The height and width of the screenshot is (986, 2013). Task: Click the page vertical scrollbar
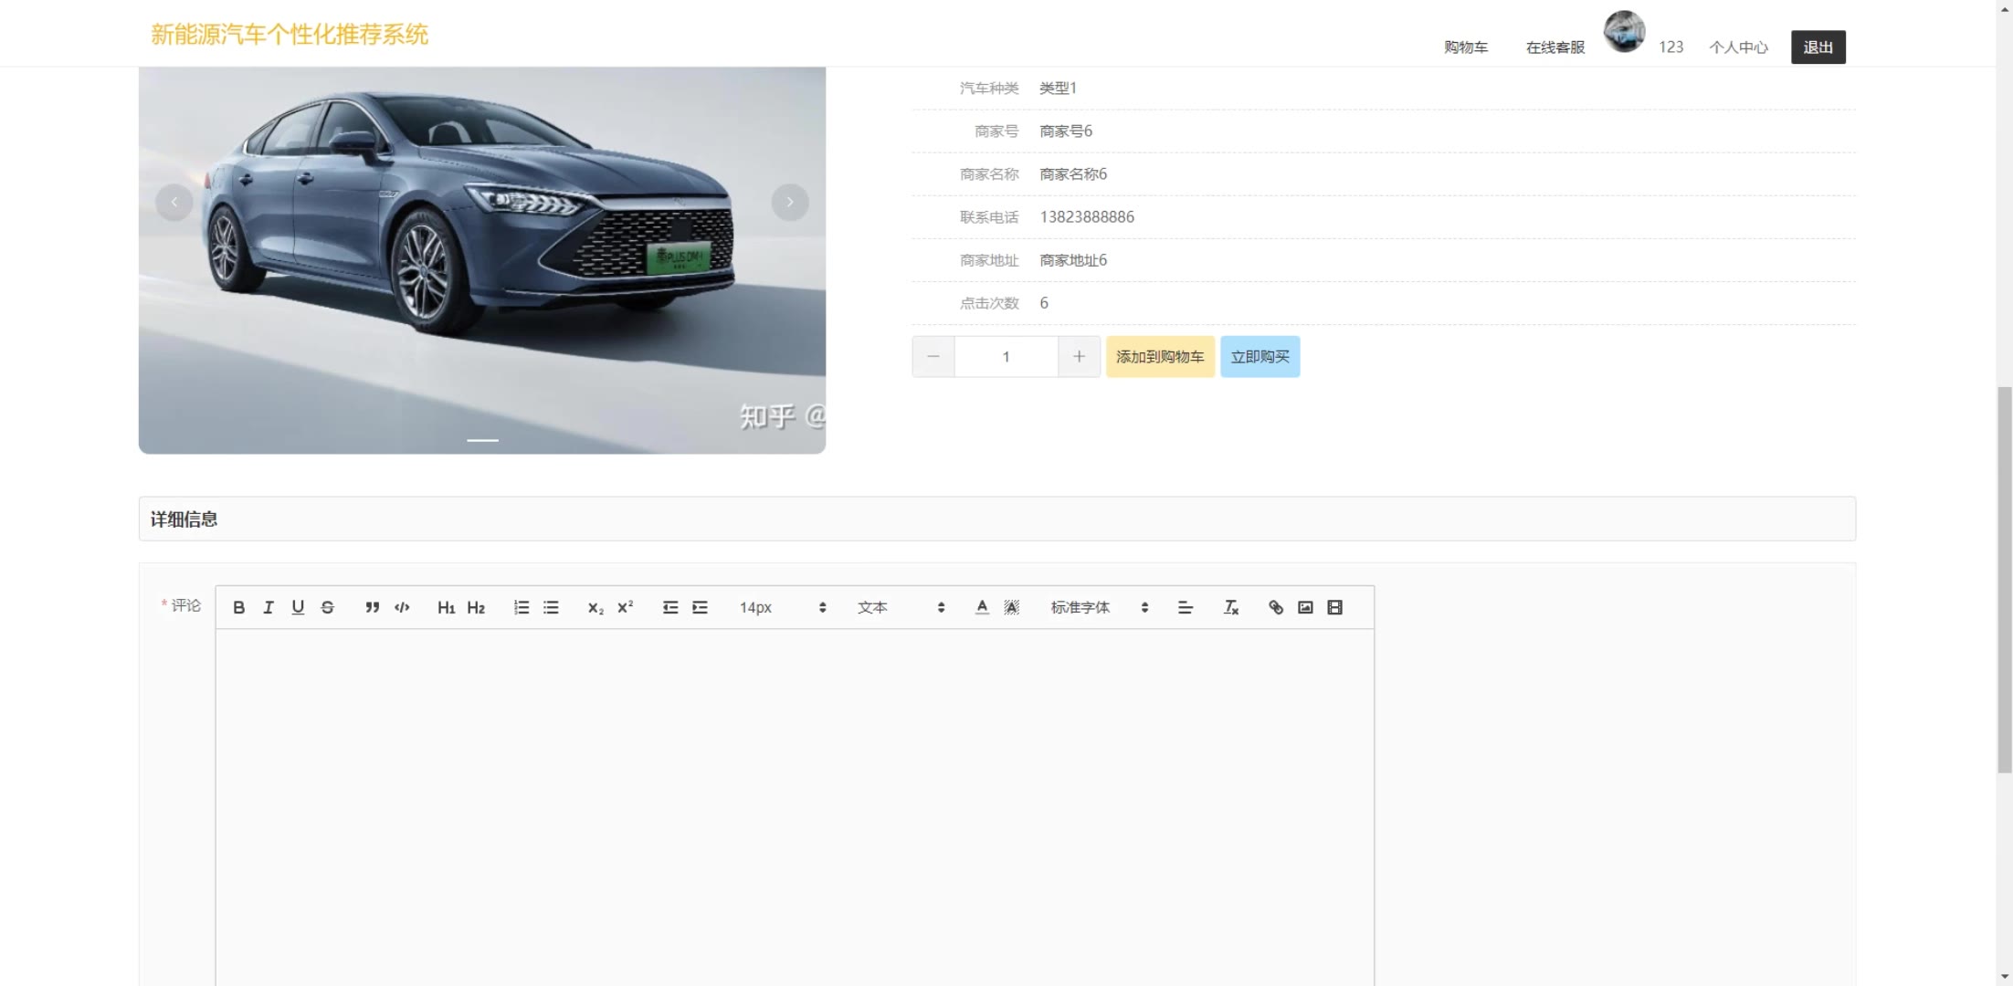(2005, 580)
